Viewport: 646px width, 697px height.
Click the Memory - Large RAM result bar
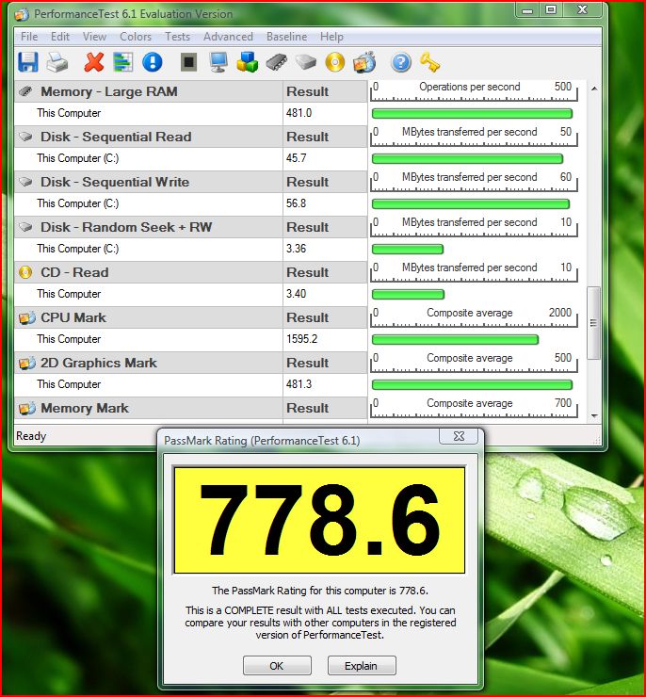(x=472, y=114)
